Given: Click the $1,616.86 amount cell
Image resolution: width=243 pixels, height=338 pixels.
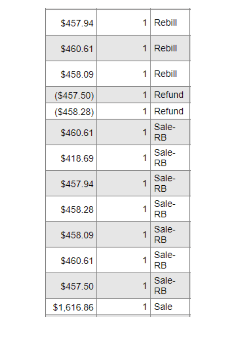Looking at the screenshot, I should 73,307.
